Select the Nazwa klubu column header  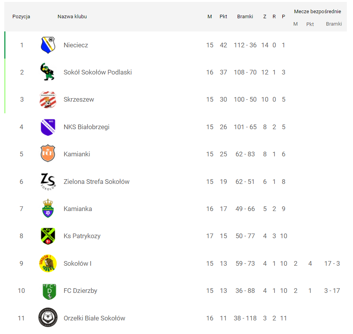[72, 17]
